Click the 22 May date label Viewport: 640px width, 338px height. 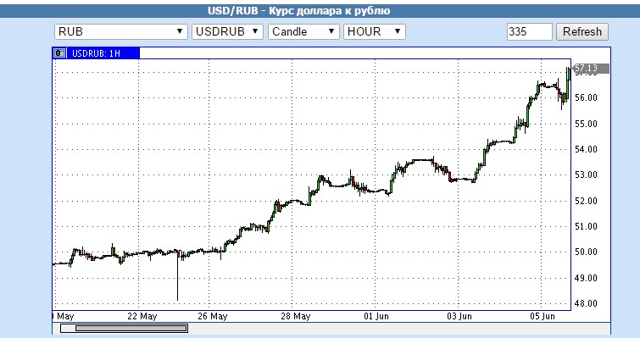pos(142,316)
